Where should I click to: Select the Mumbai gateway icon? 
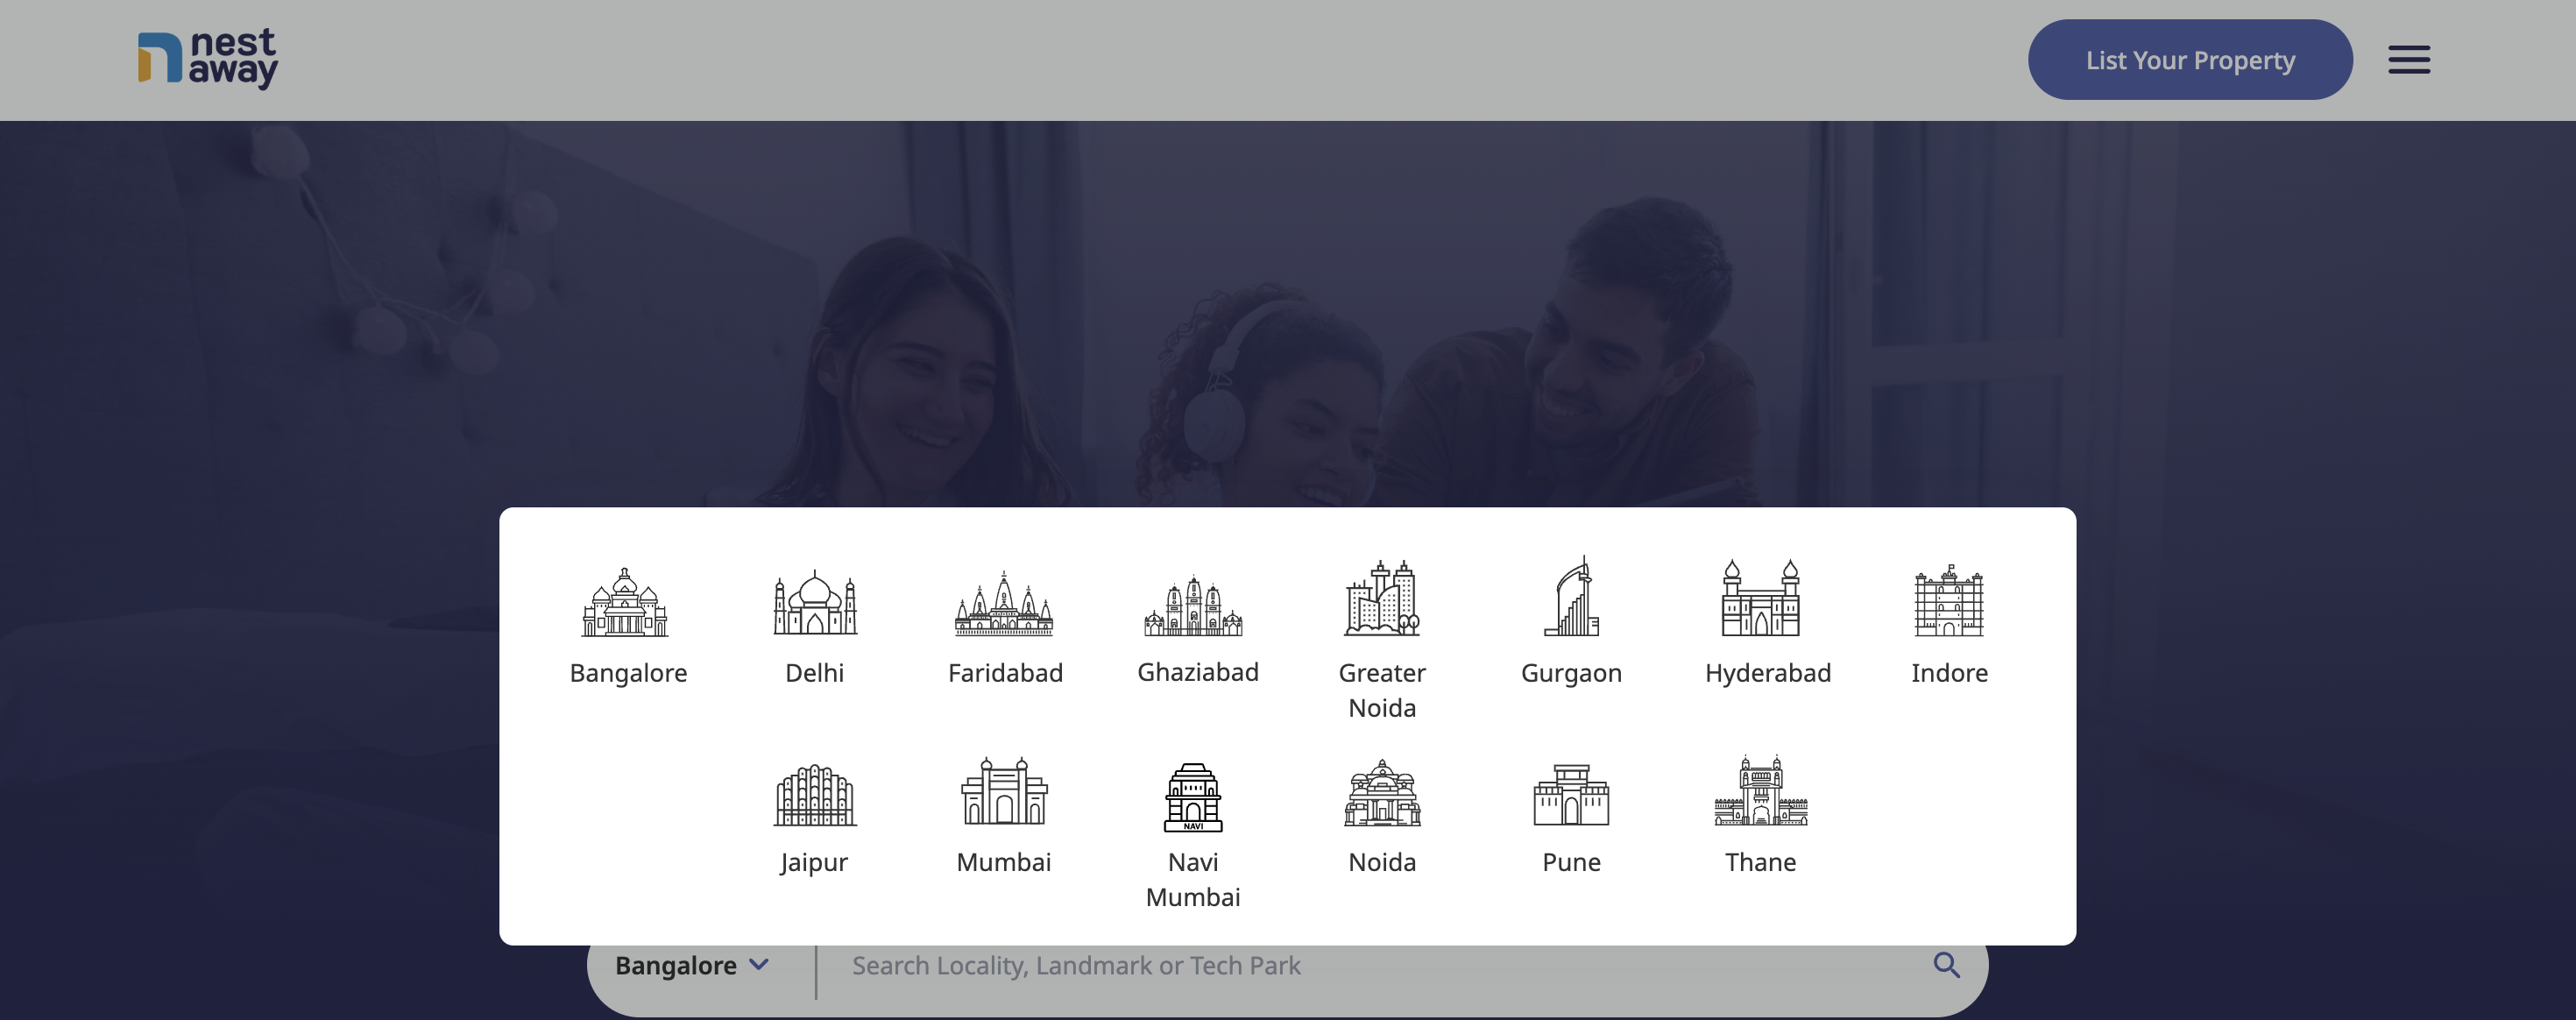[1004, 791]
